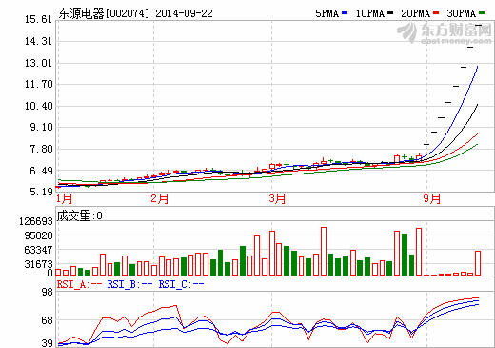Click the 15.61 price axis label
495x348 pixels.
(38, 19)
